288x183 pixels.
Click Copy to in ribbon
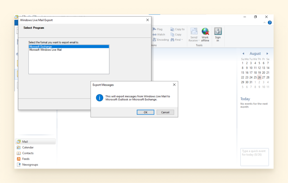177,29
